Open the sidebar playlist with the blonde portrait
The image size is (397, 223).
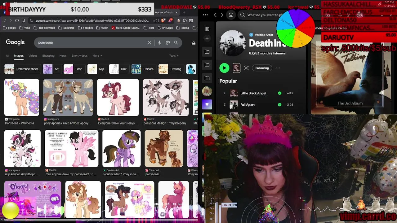pos(207,91)
